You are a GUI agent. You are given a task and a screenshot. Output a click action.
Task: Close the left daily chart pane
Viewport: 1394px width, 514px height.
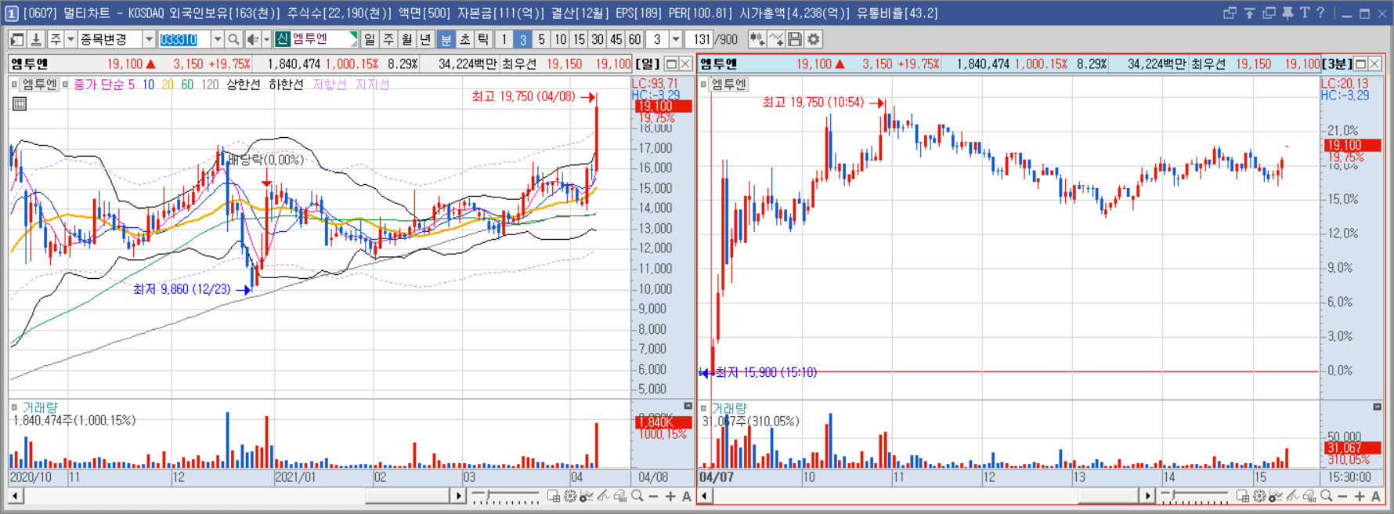[x=685, y=64]
